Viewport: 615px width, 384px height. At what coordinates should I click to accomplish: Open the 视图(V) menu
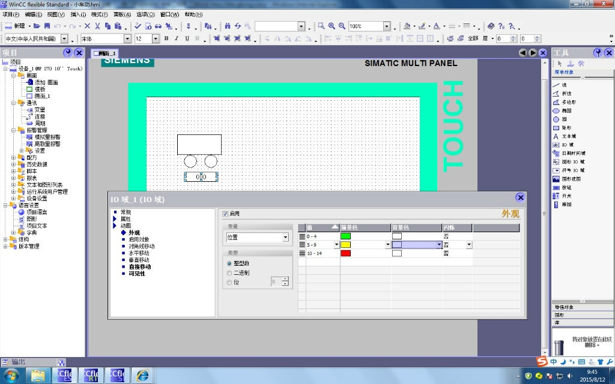pyautogui.click(x=56, y=14)
